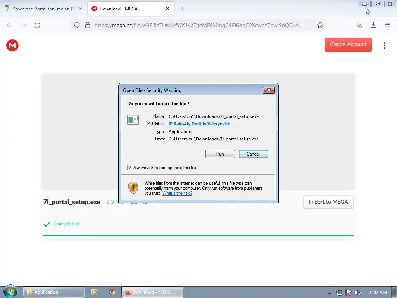Open the Firefox hamburger application menu
This screenshot has width=397, height=298.
pos(387,25)
